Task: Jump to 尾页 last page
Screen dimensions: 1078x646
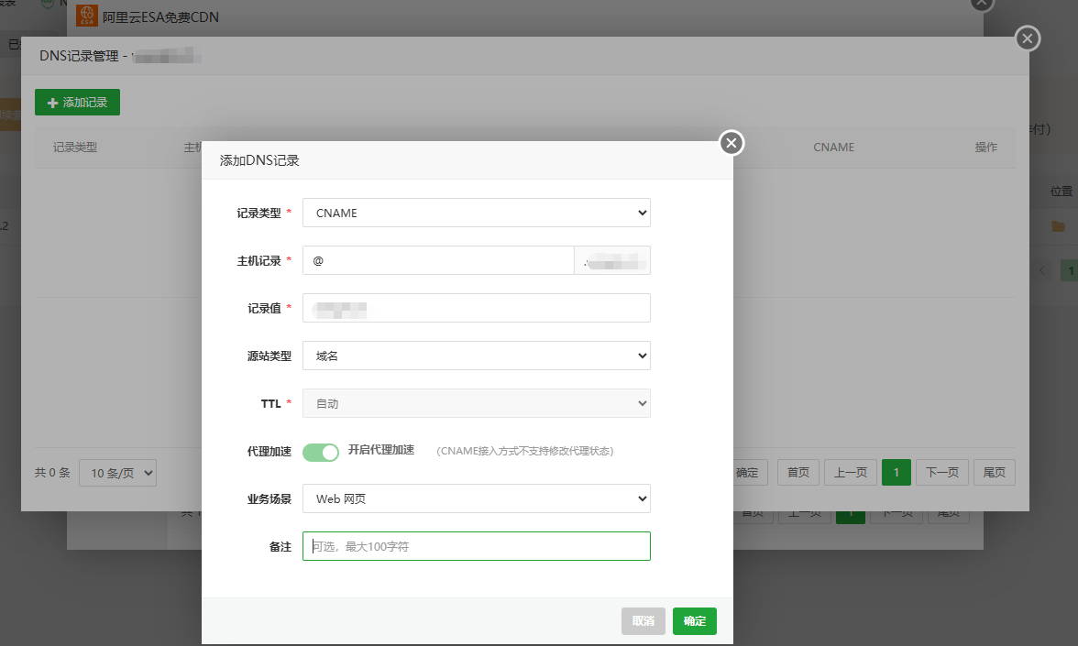Action: (x=994, y=472)
